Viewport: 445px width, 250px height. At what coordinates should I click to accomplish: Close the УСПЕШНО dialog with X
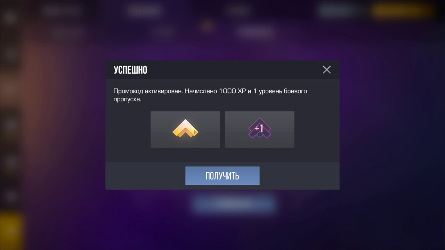pyautogui.click(x=326, y=69)
